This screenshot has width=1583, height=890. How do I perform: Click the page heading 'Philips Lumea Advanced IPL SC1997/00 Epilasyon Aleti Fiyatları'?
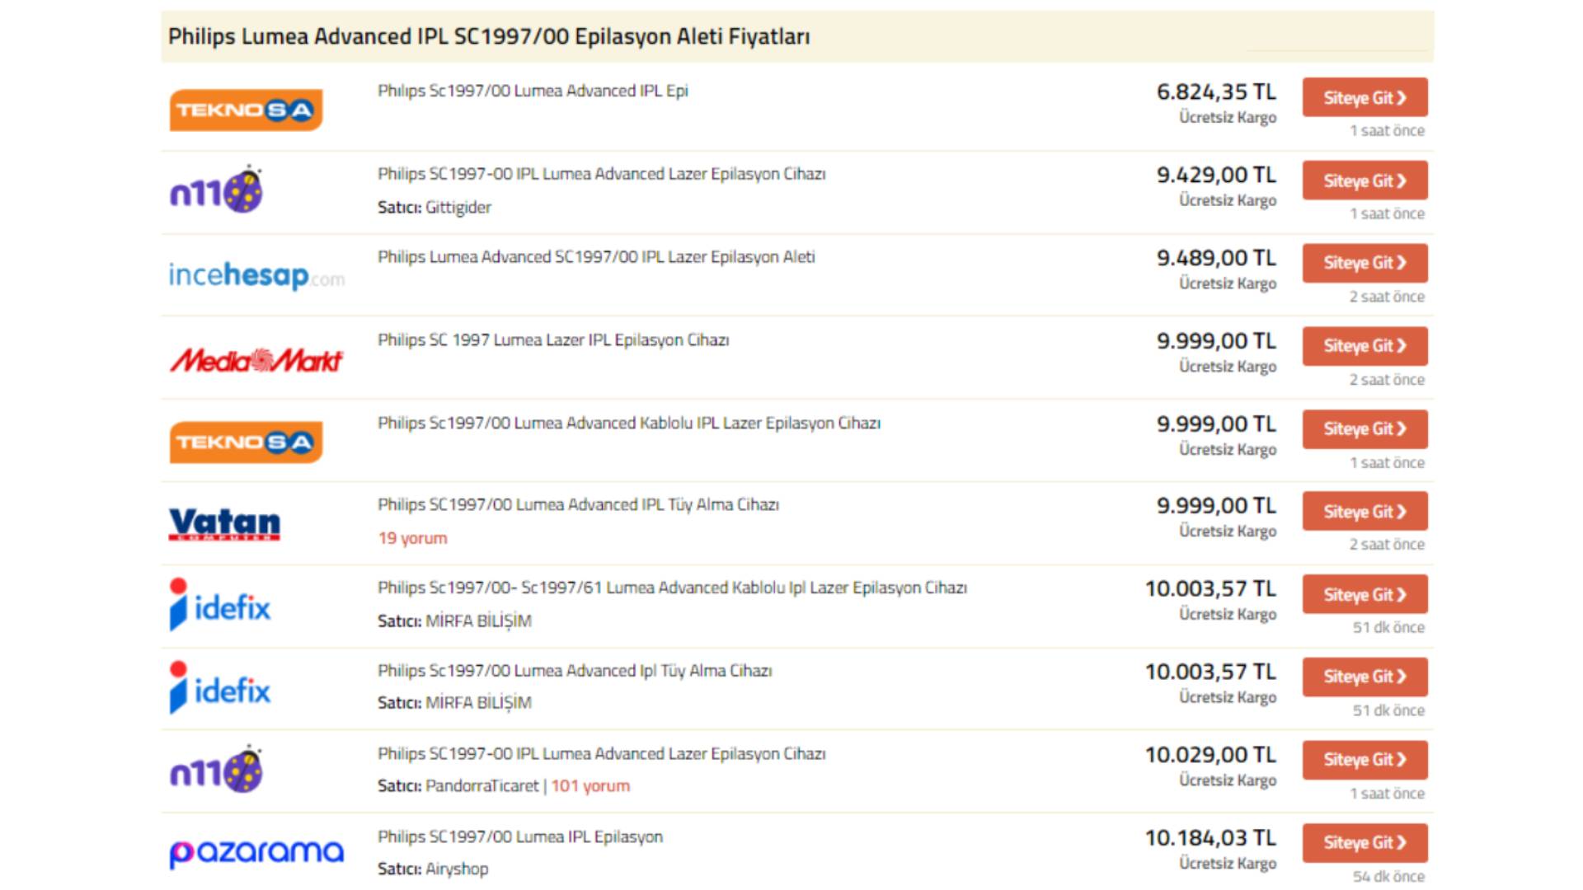point(489,37)
